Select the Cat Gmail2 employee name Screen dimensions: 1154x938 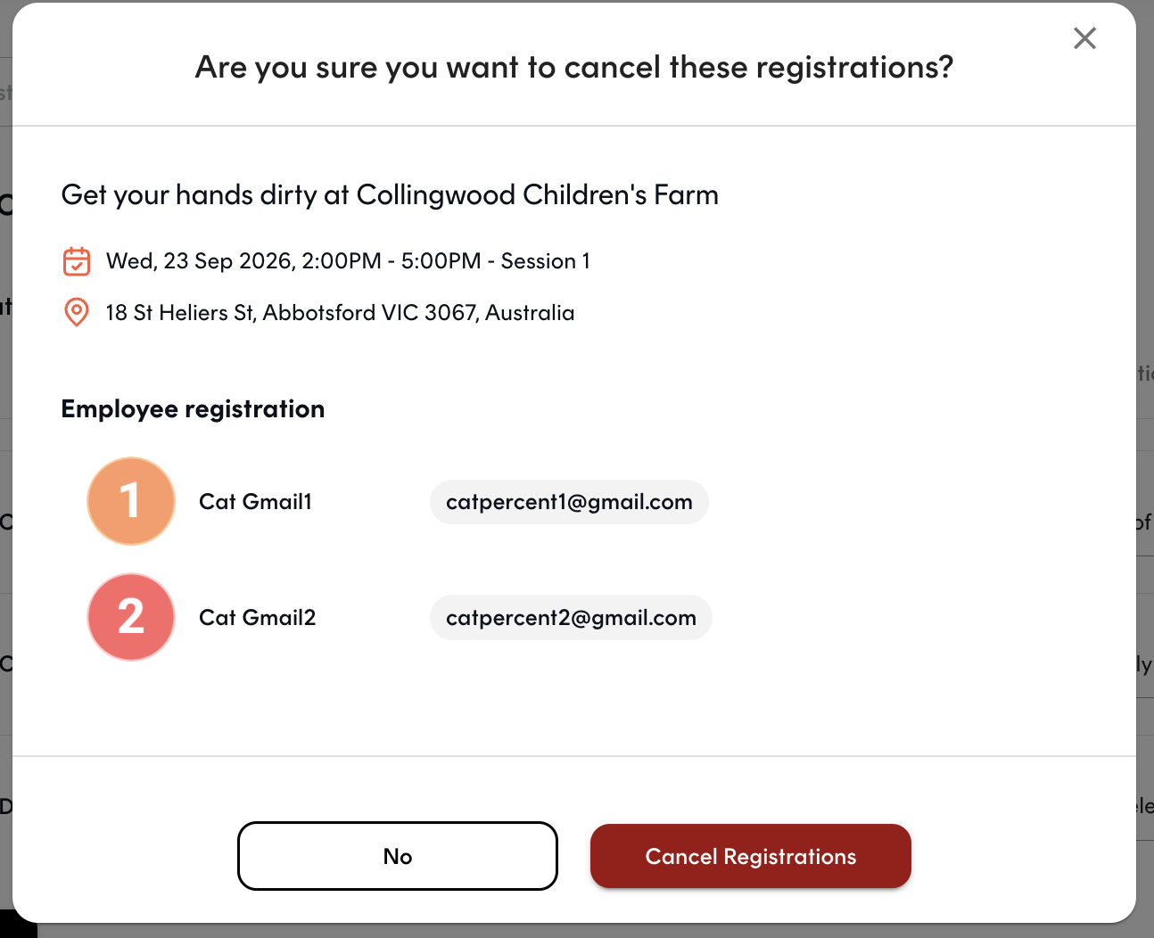point(257,618)
